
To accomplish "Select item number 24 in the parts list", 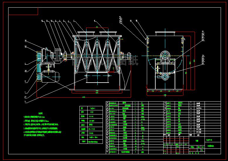I will pyautogui.click(x=107, y=121).
